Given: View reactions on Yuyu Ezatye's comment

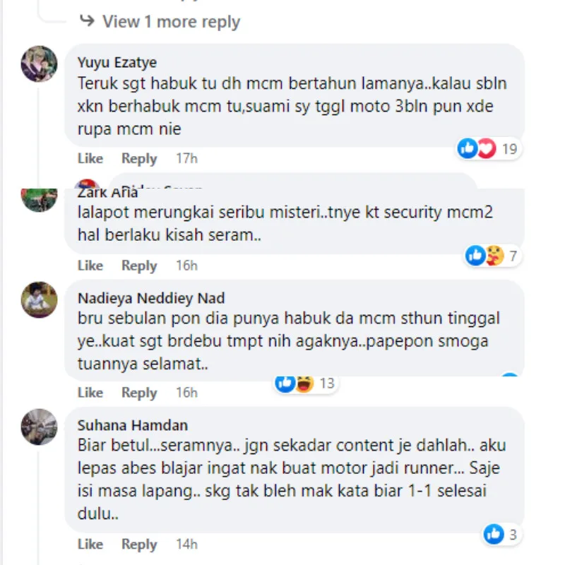Looking at the screenshot, I should pyautogui.click(x=487, y=148).
